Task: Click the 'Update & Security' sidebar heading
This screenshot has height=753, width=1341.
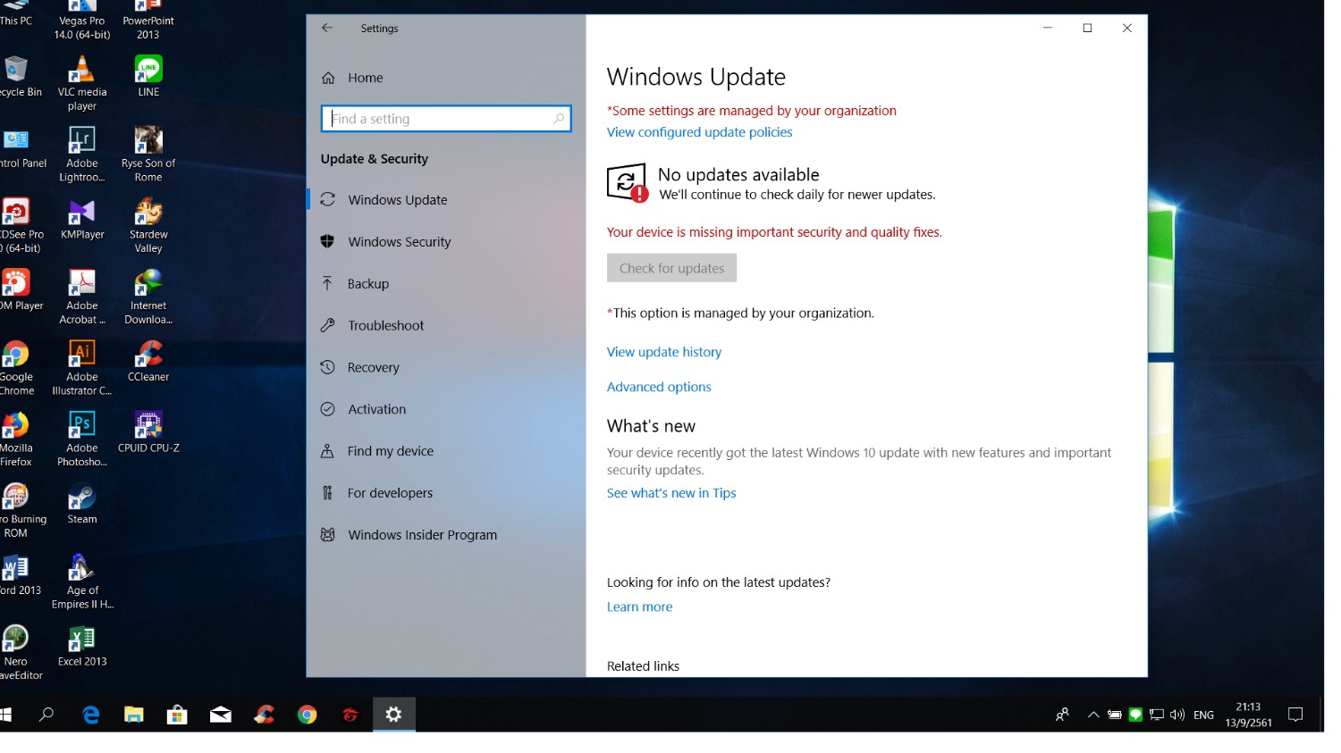Action: [375, 159]
